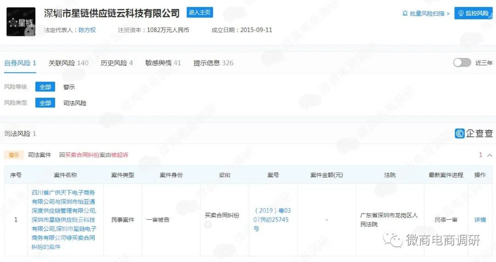Open legal representative 陈方权 link
The width and height of the screenshot is (496, 262).
click(87, 30)
